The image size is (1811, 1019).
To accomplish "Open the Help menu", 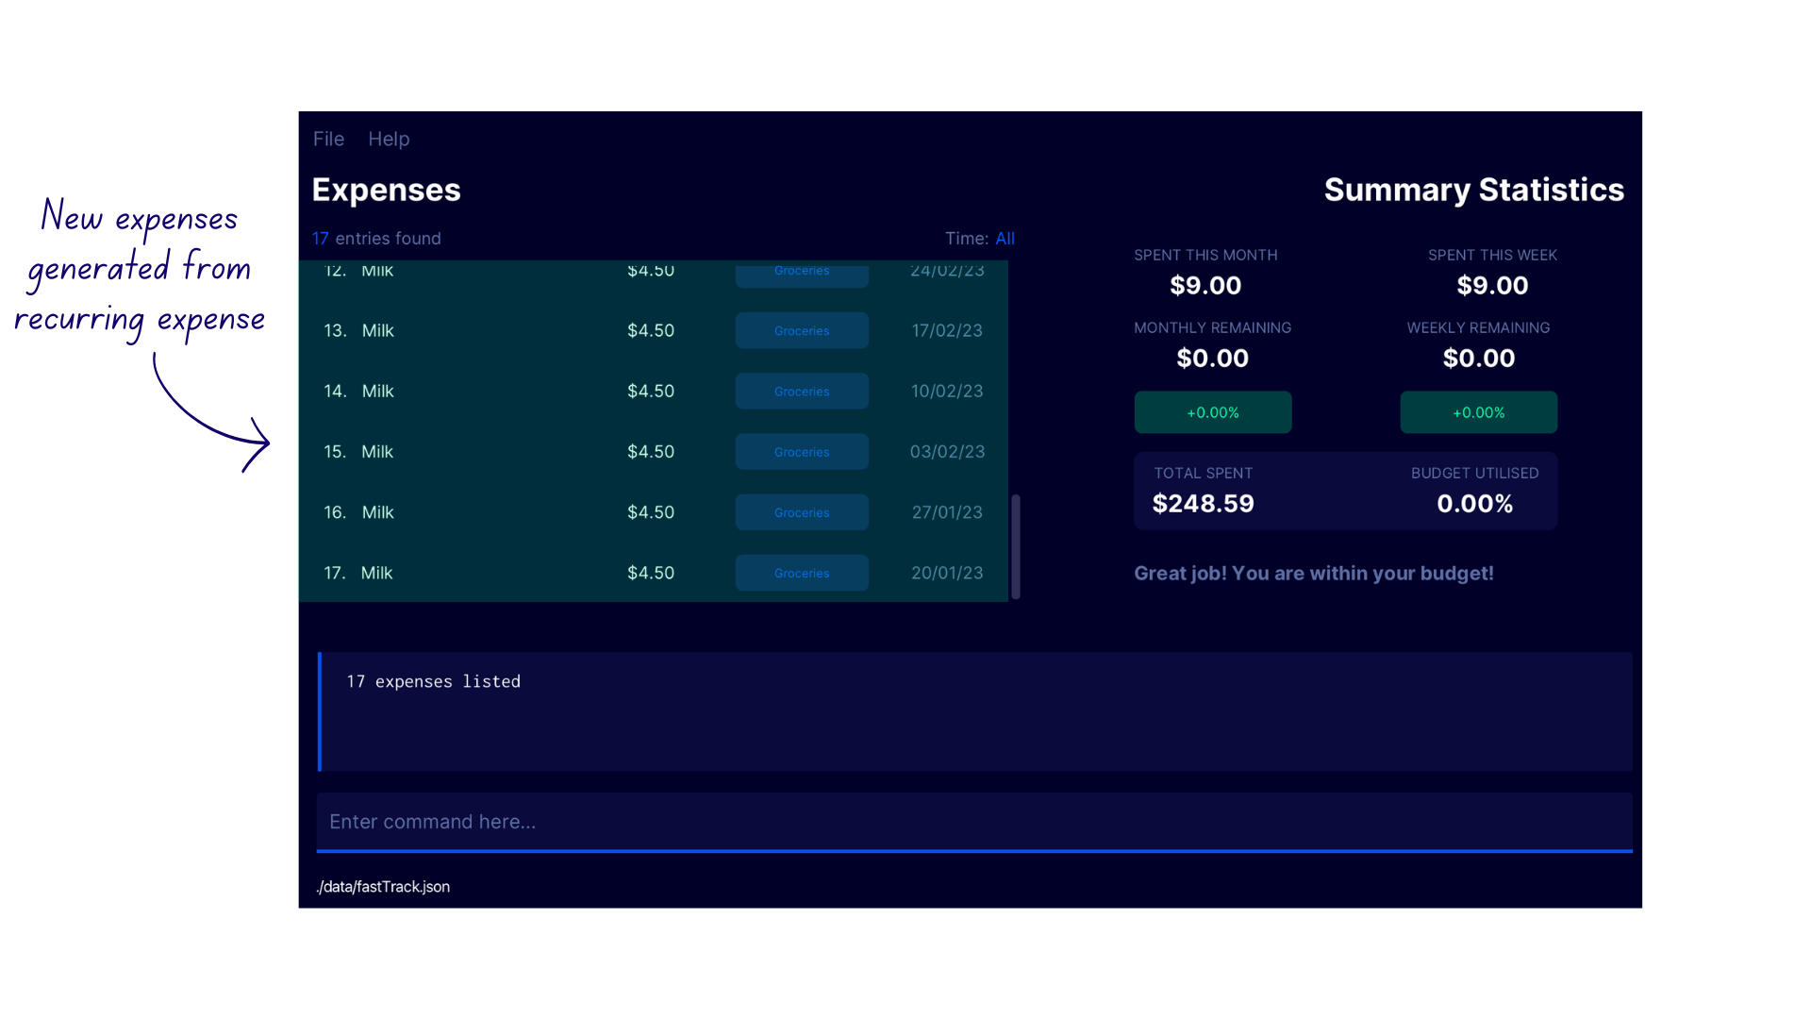I will click(389, 139).
